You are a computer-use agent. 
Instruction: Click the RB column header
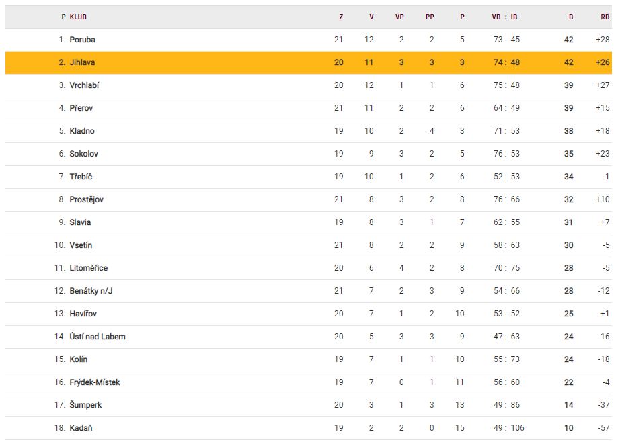pyautogui.click(x=605, y=17)
